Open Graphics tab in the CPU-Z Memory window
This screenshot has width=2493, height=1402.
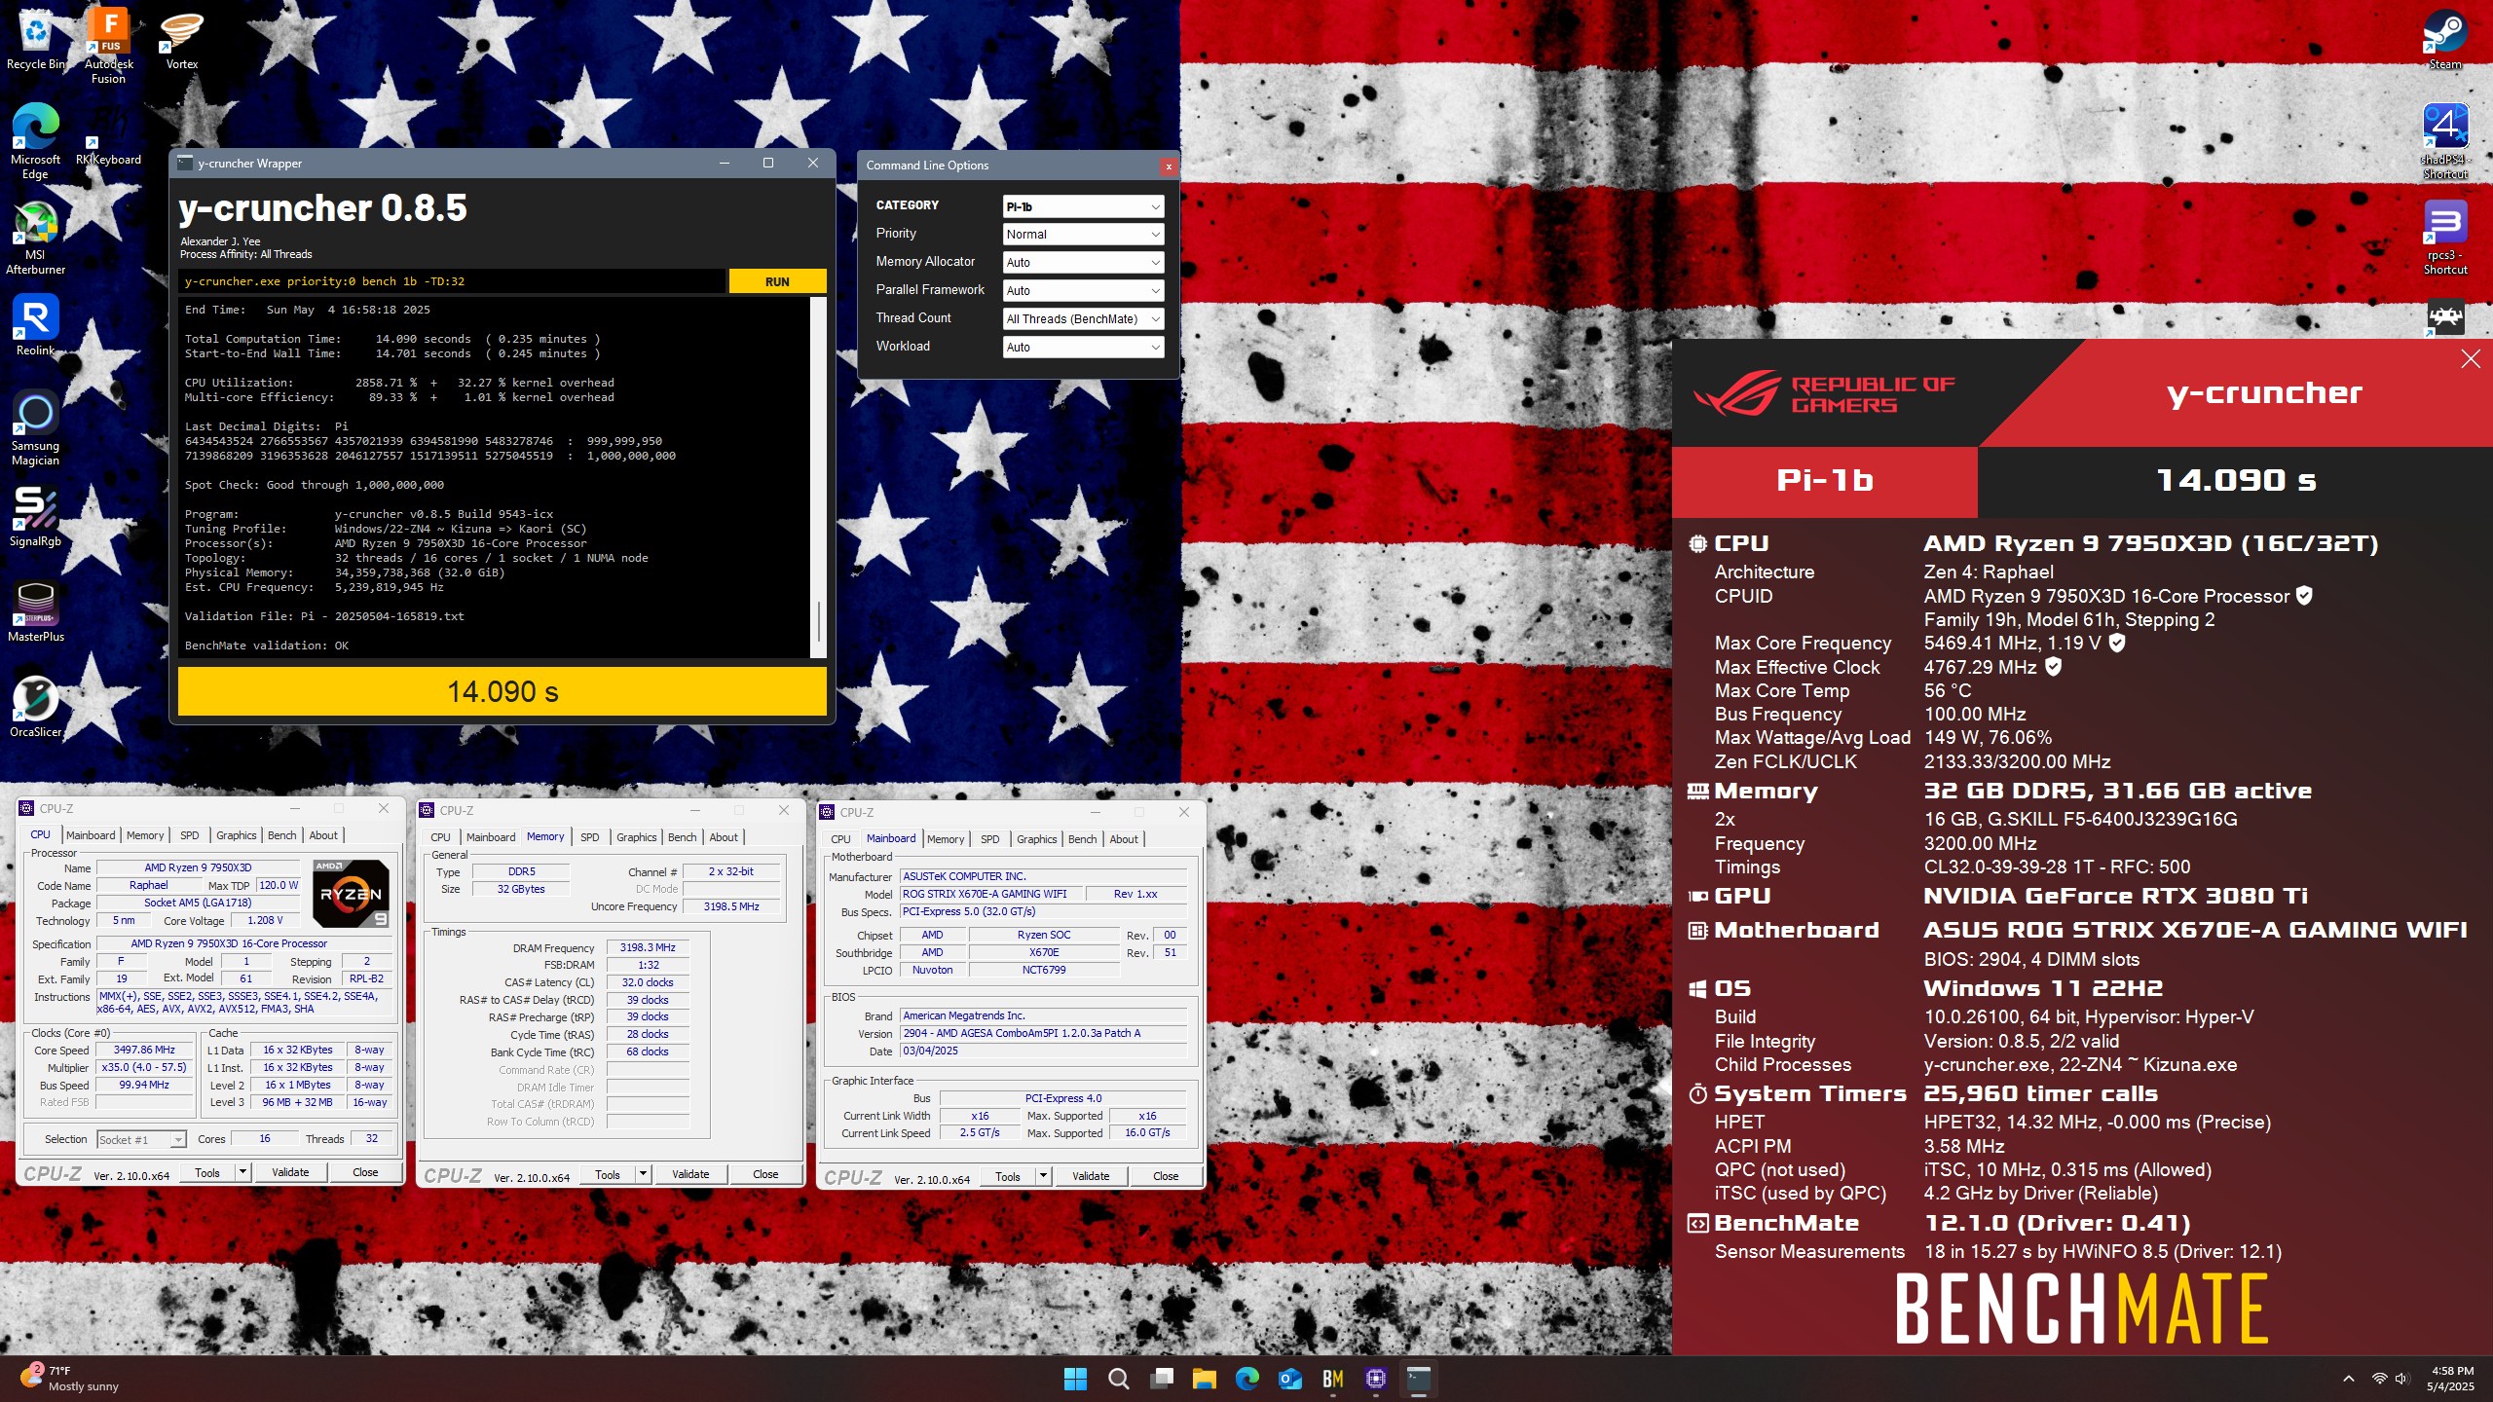637,837
